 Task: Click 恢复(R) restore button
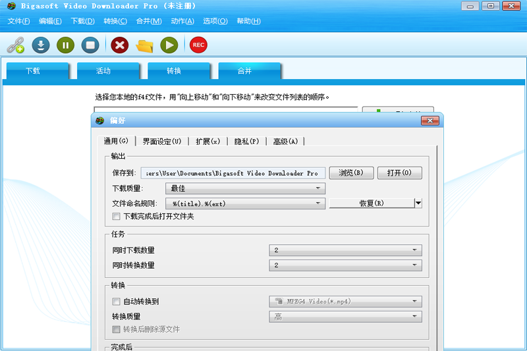[x=372, y=203]
